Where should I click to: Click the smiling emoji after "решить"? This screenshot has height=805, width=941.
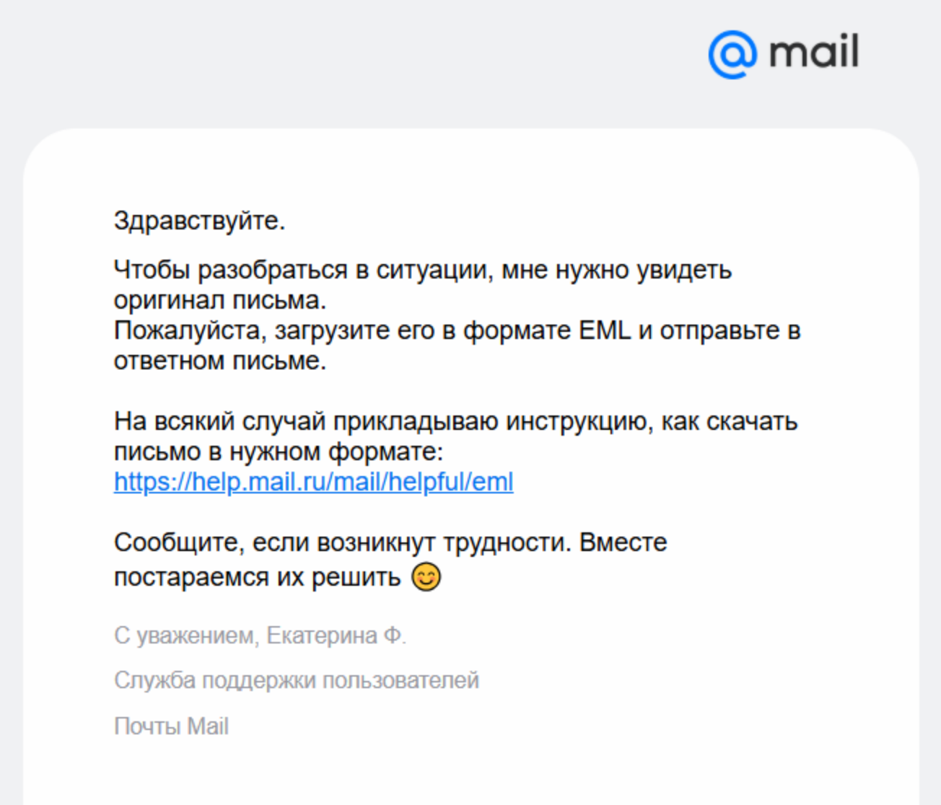point(426,577)
